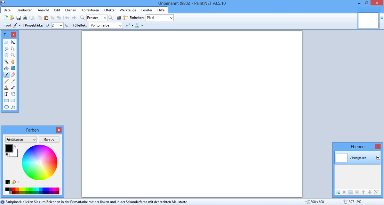Viewport: 384px width, 205px height.
Task: Open the Primärfarben dropdown
Action: tap(21, 140)
